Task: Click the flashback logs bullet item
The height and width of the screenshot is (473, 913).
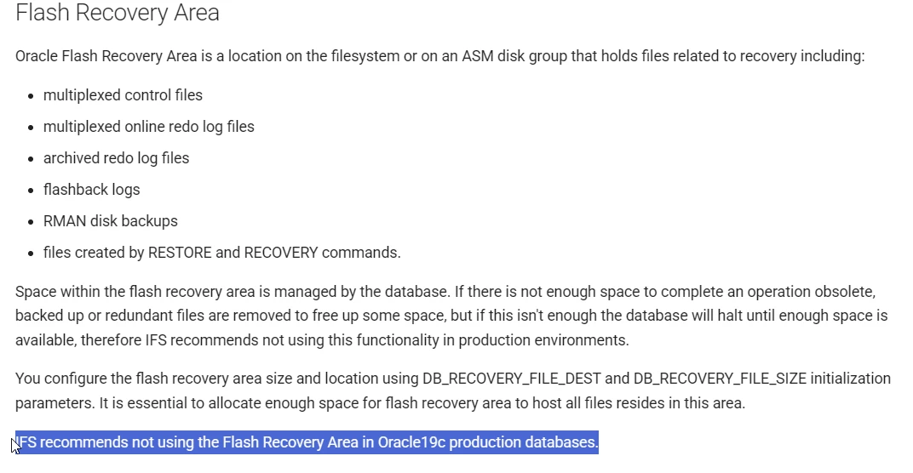Action: click(91, 189)
